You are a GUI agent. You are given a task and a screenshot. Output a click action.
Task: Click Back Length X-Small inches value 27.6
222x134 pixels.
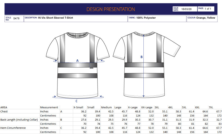point(84,120)
